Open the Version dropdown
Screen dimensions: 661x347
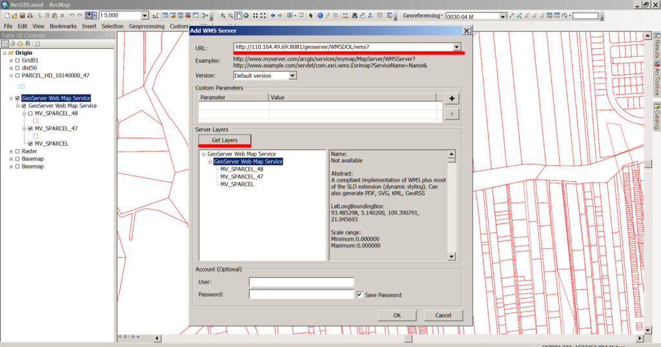[292, 75]
